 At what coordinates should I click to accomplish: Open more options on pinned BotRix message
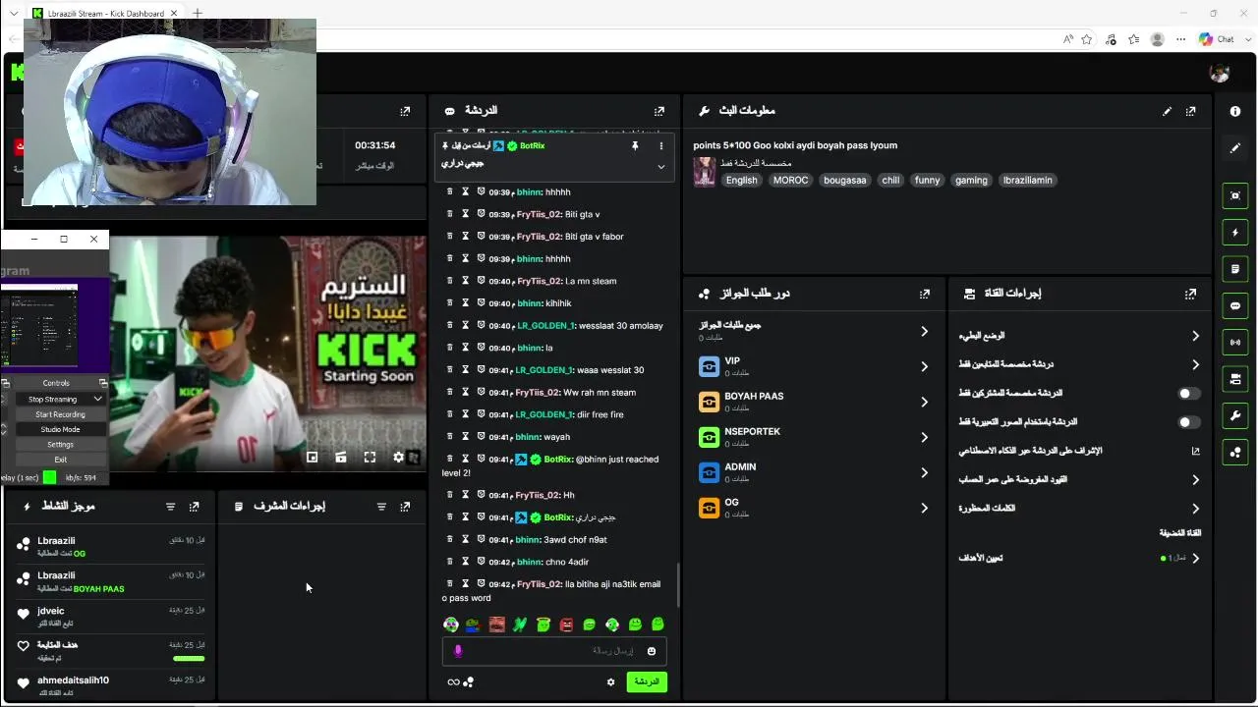660,145
